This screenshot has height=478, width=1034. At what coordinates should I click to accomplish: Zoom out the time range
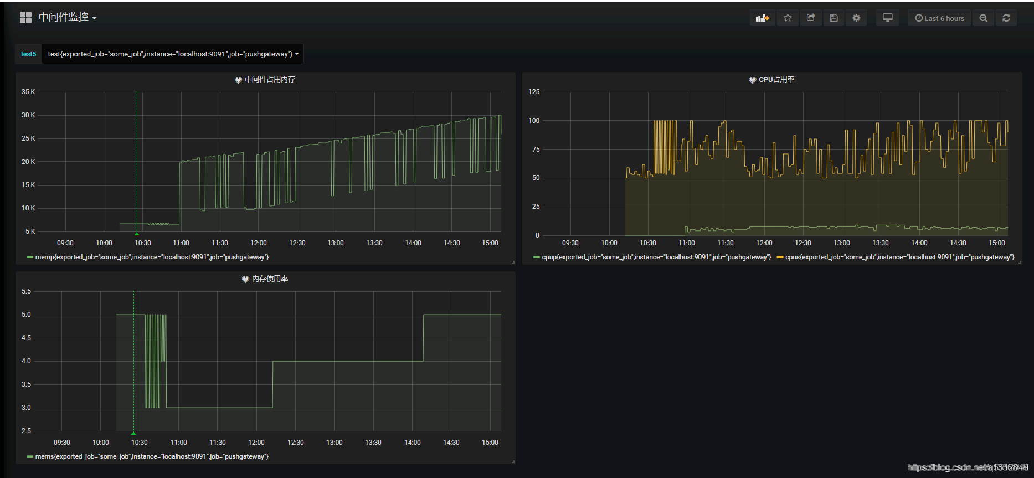pyautogui.click(x=983, y=18)
